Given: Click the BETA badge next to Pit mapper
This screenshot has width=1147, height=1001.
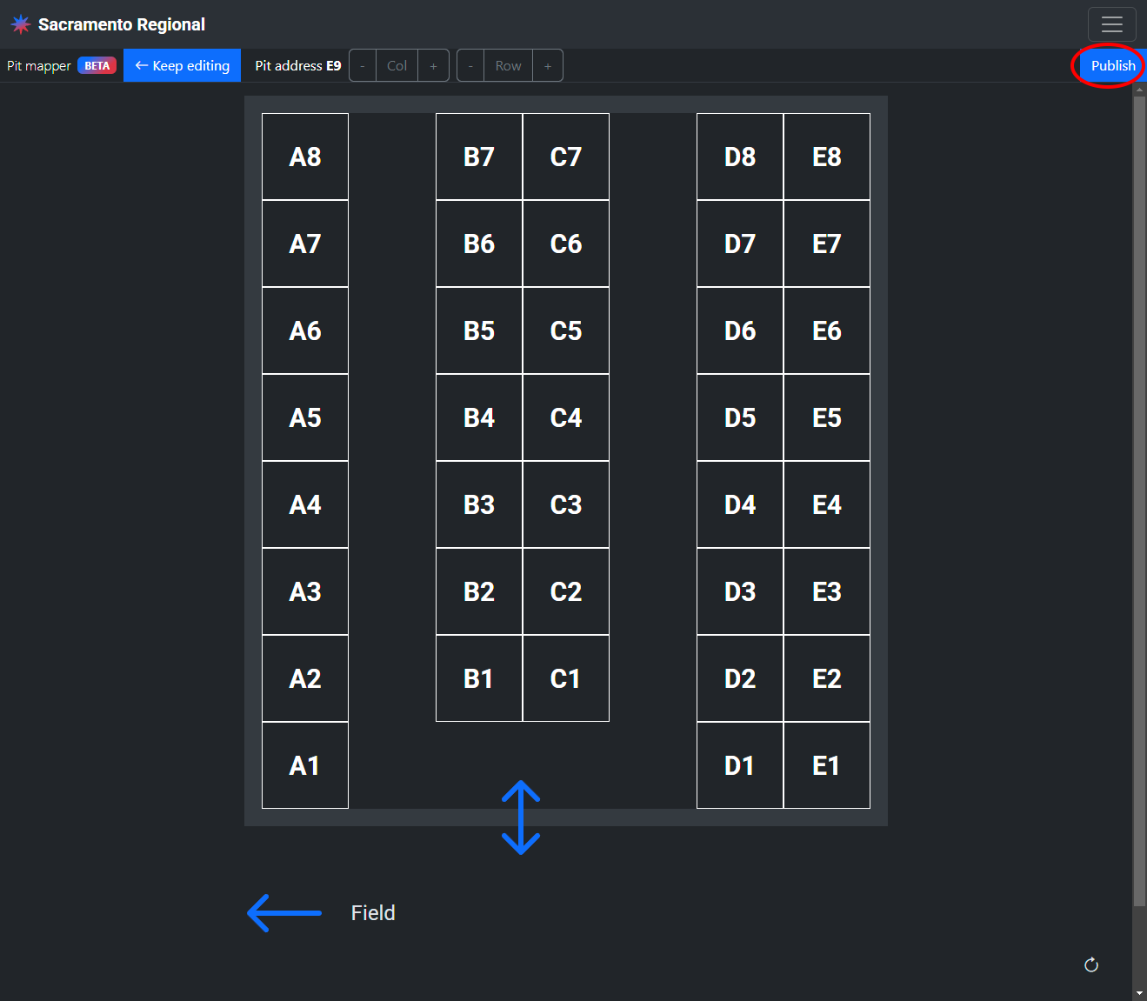Looking at the screenshot, I should pyautogui.click(x=97, y=66).
